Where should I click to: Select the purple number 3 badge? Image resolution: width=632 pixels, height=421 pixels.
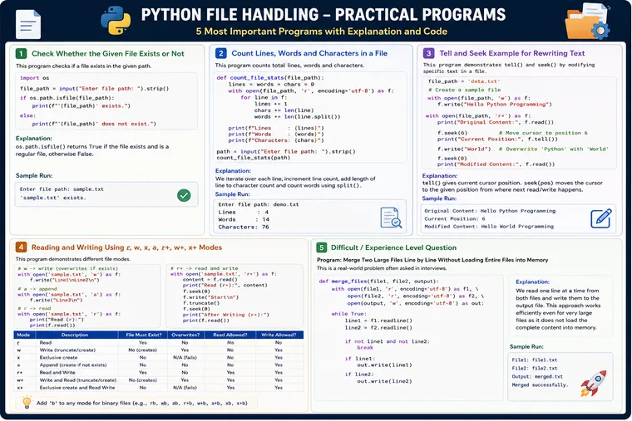[x=428, y=53]
